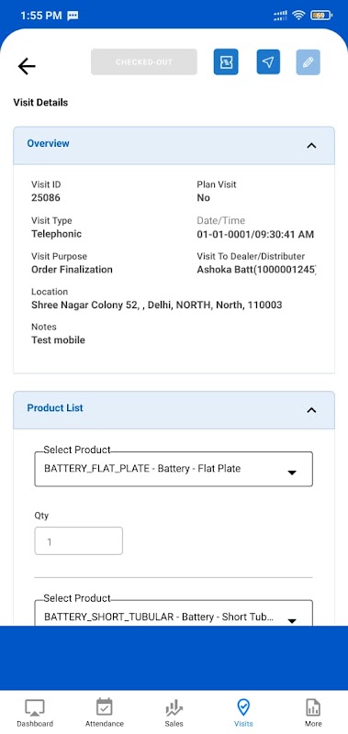Open the BATTERY_FLAT_PLATE product dropdown

pos(174,469)
